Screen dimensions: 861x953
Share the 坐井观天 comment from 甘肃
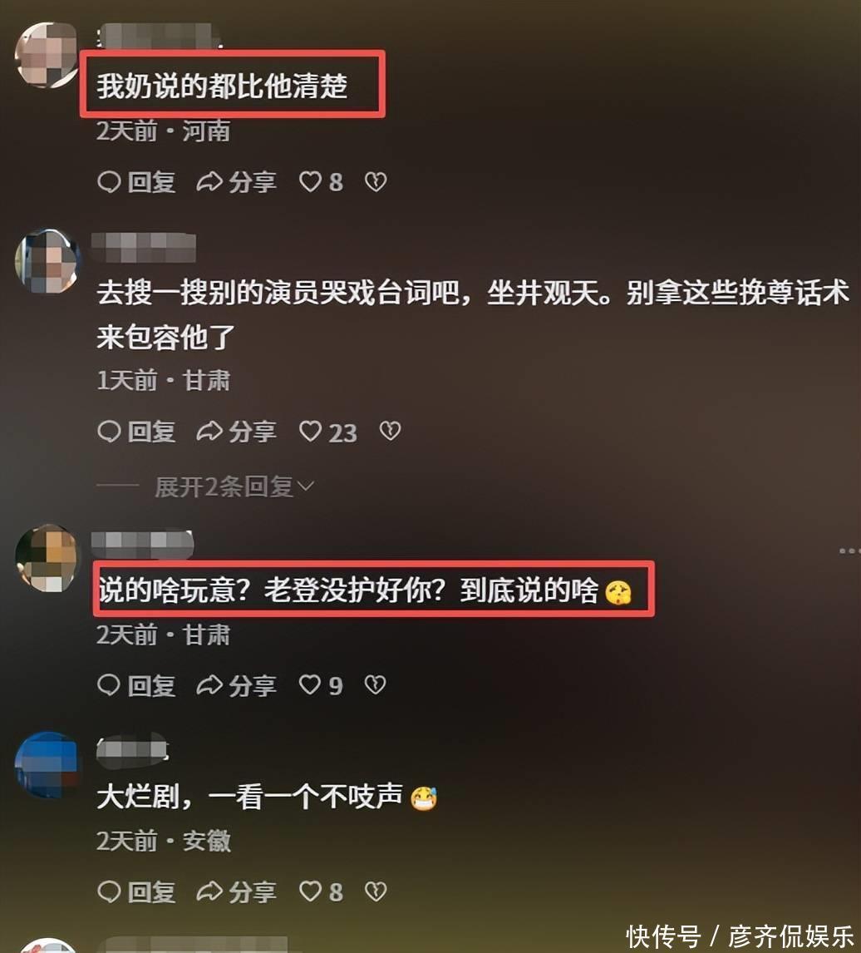[236, 432]
